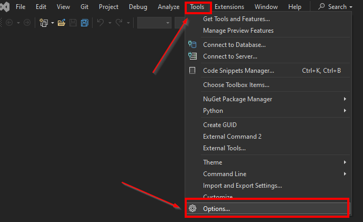This screenshot has height=222, width=363.
Task: Click the Undo arrow icon
Action: (x=100, y=23)
